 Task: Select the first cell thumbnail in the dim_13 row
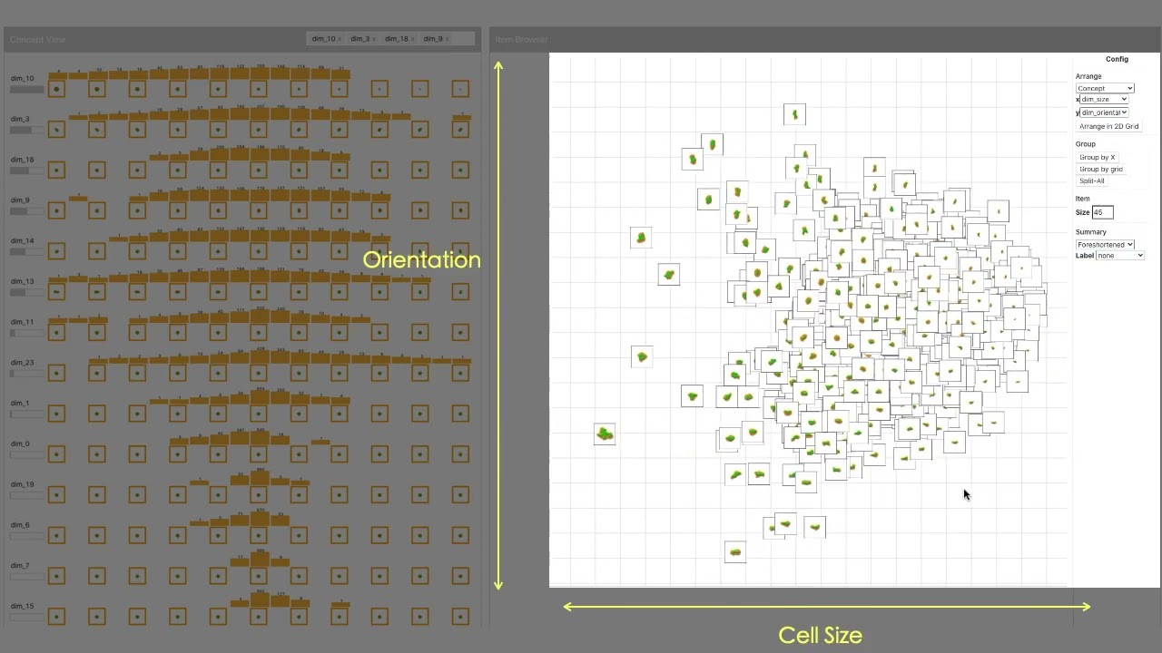[x=56, y=292]
